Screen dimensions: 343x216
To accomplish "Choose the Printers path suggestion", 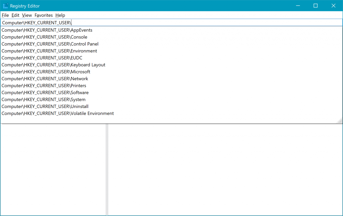I will 44,86.
